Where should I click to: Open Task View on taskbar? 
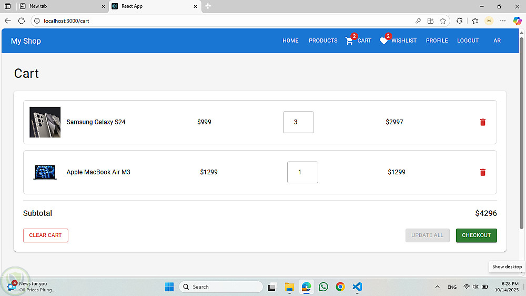(x=271, y=287)
